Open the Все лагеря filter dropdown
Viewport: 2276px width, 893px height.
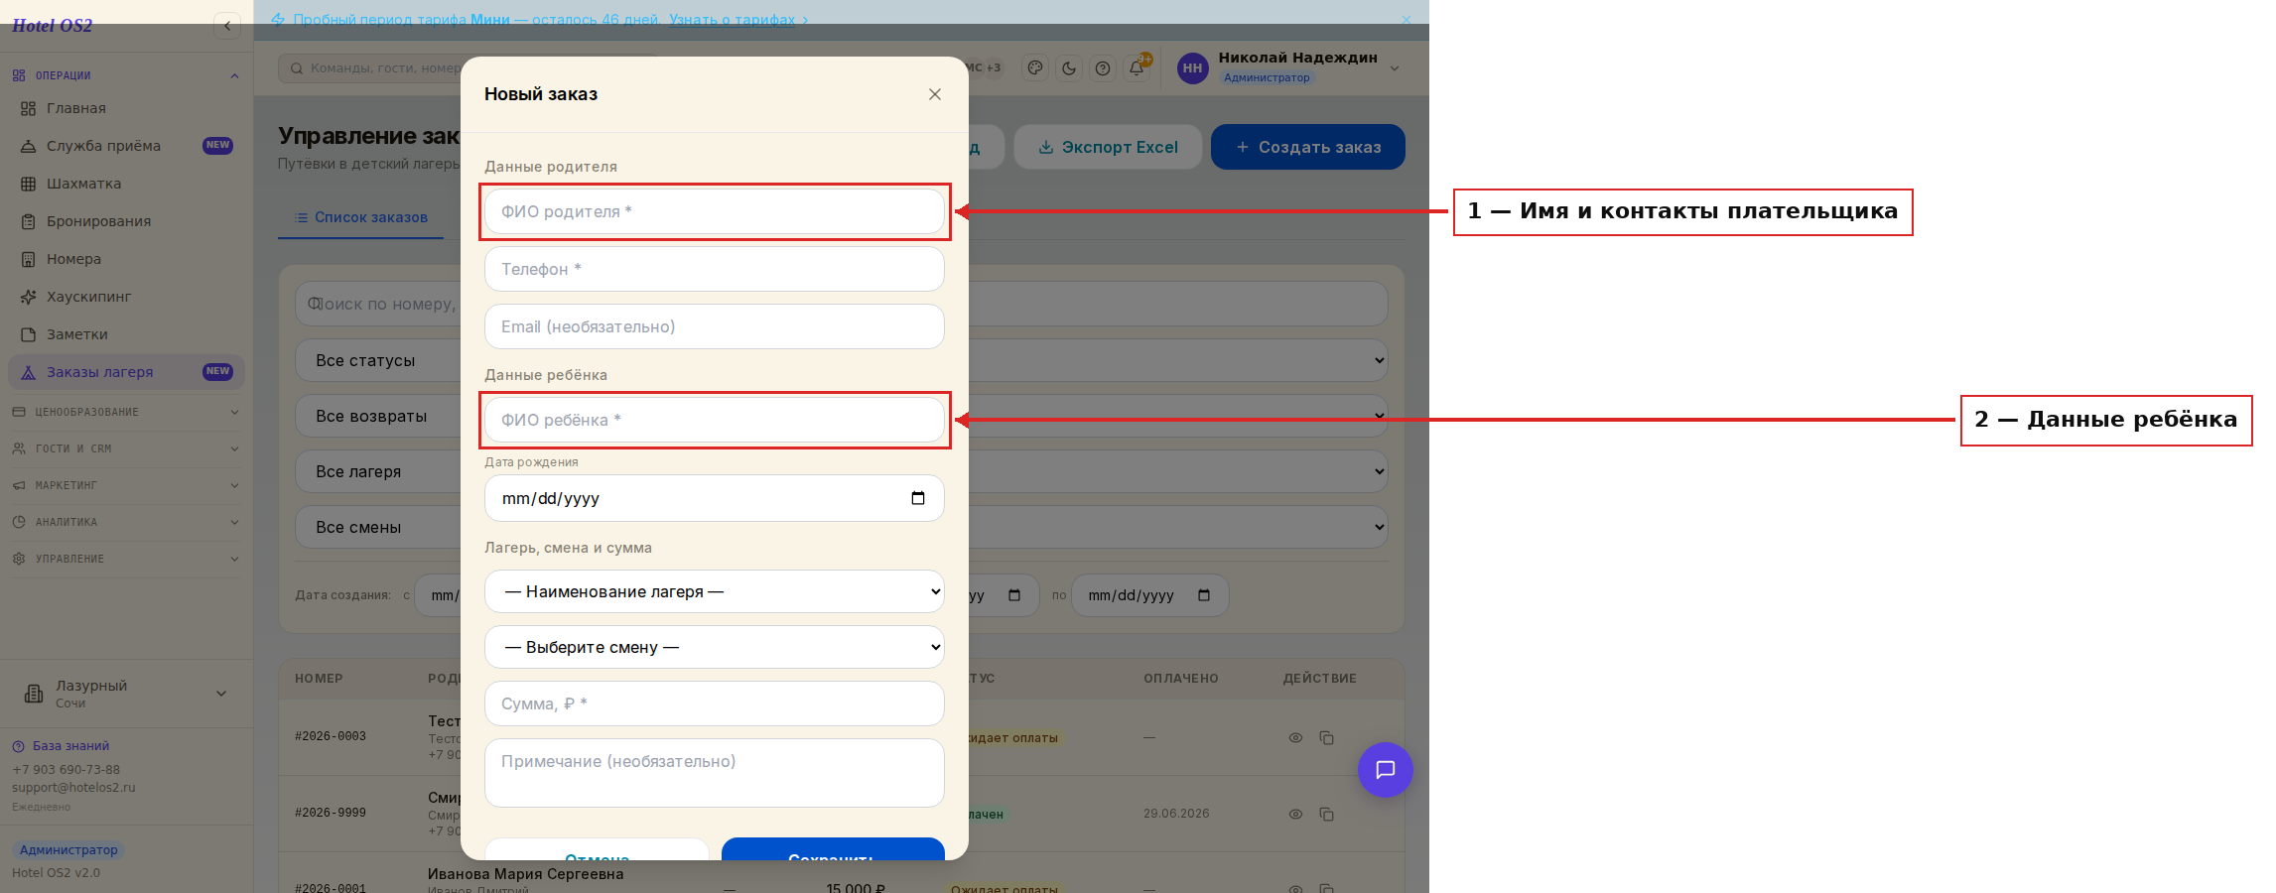click(842, 471)
